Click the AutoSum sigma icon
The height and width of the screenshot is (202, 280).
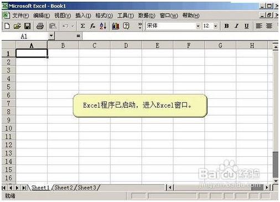82,26
